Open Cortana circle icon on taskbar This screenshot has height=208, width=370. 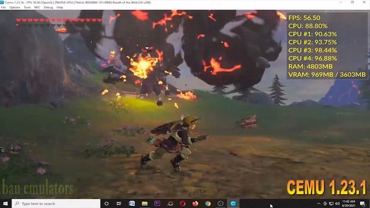tap(106, 203)
